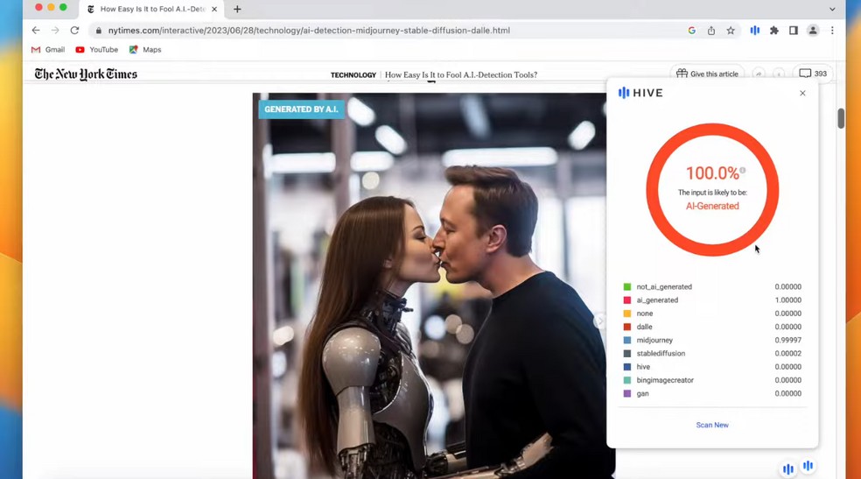Open the extensions puzzle icon
861x479 pixels.
[x=774, y=31]
